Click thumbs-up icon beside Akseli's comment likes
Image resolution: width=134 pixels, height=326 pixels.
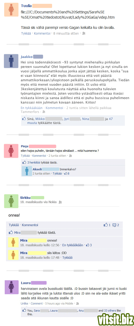pos(66,173)
